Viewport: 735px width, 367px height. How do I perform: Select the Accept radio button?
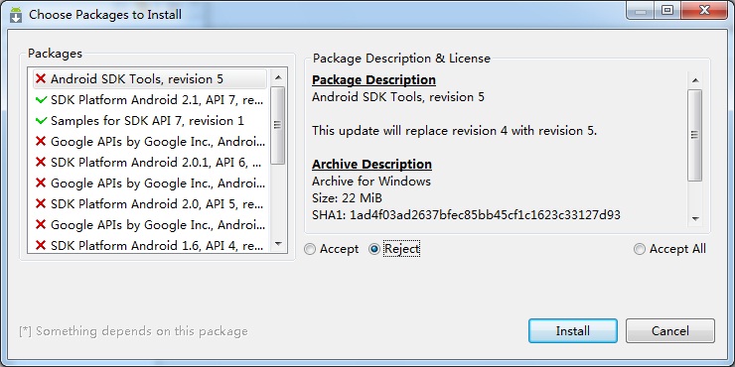(310, 249)
